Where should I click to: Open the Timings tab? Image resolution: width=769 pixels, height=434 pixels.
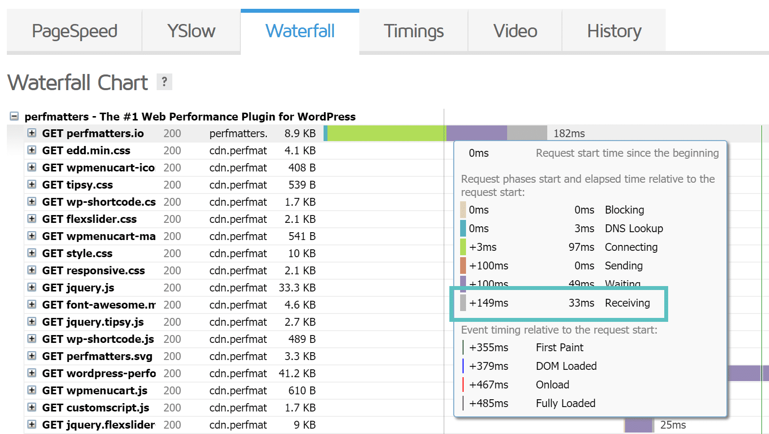414,31
